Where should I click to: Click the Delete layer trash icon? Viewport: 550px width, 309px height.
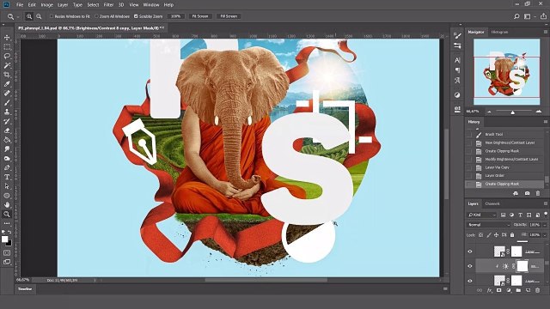pyautogui.click(x=538, y=290)
